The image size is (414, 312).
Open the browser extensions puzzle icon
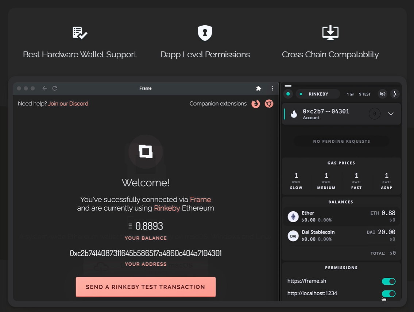(x=259, y=89)
